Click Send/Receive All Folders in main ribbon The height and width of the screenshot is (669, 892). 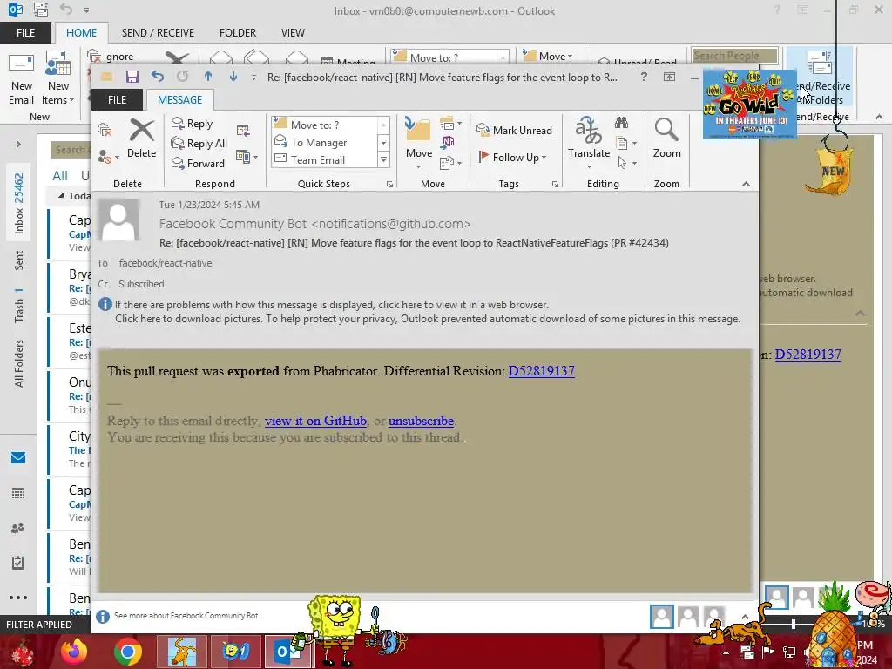click(x=821, y=78)
